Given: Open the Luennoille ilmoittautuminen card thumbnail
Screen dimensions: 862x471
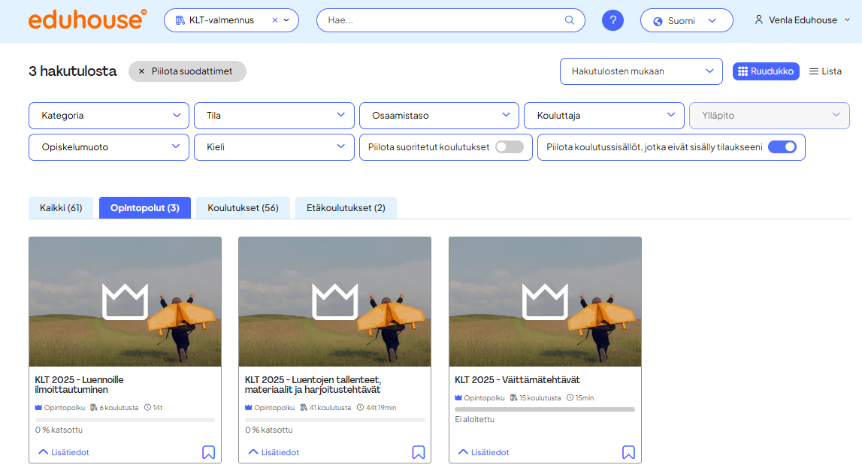Looking at the screenshot, I should [x=126, y=302].
